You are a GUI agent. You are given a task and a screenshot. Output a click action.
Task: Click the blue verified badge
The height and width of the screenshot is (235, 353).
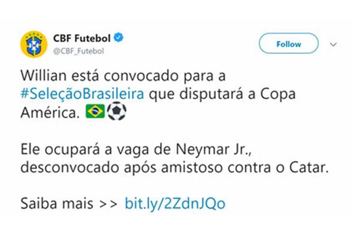118,38
